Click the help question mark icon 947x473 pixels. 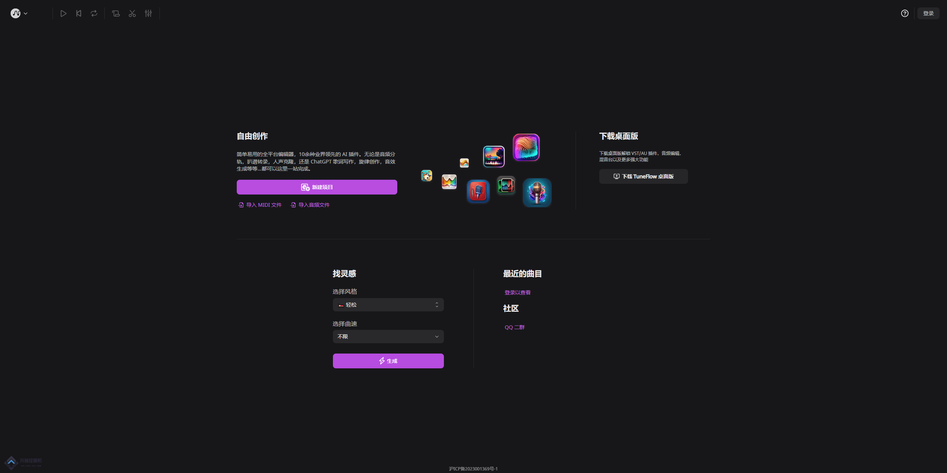point(904,13)
